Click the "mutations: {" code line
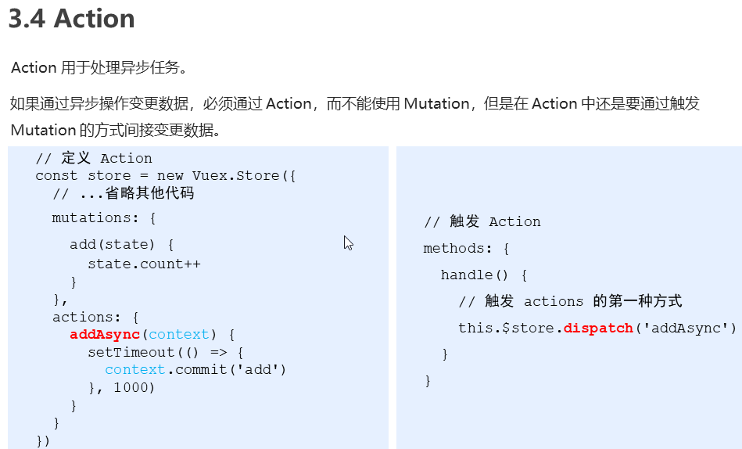Image resolution: width=742 pixels, height=449 pixels. tap(104, 218)
